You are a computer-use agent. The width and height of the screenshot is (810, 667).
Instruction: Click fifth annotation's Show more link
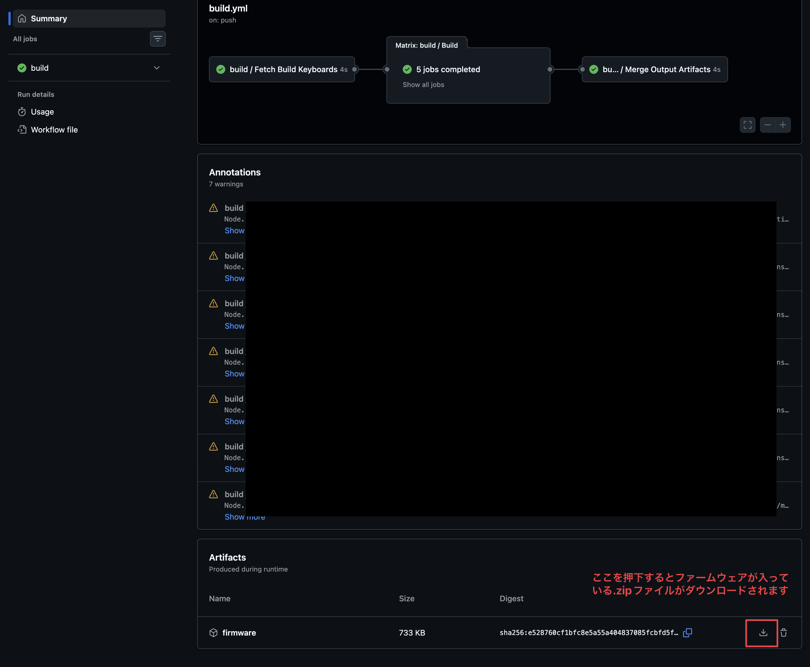[x=235, y=421]
